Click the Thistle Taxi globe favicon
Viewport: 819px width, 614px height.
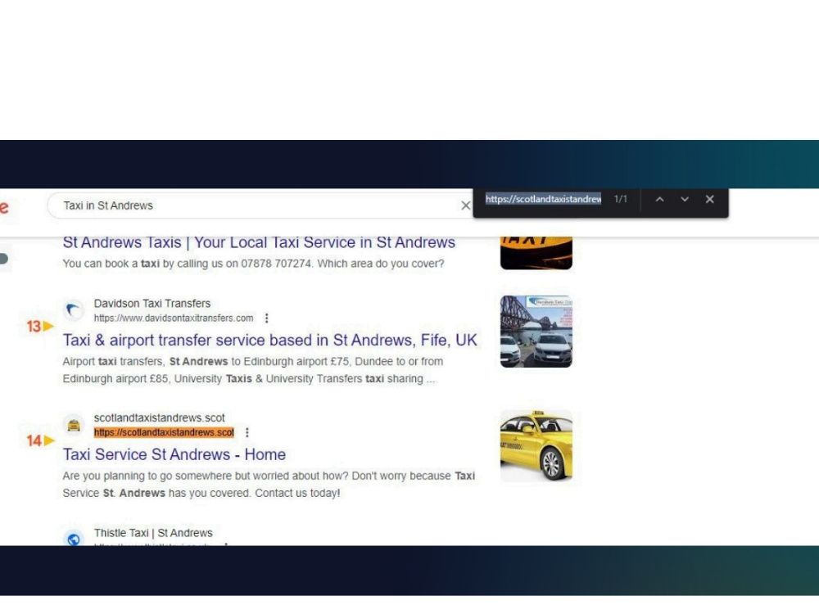74,539
